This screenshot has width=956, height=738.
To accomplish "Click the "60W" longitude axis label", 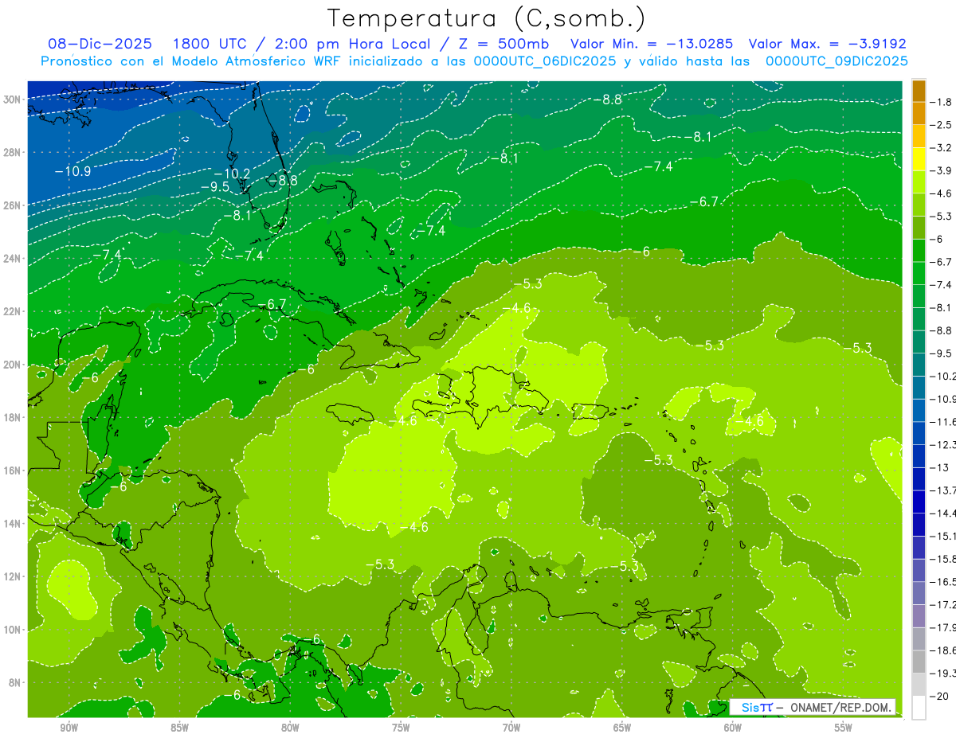I will 733,728.
